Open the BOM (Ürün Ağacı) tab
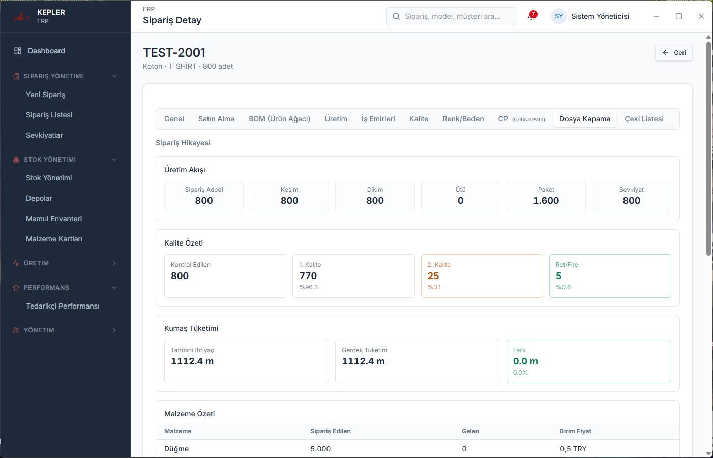The image size is (713, 458). pos(280,119)
